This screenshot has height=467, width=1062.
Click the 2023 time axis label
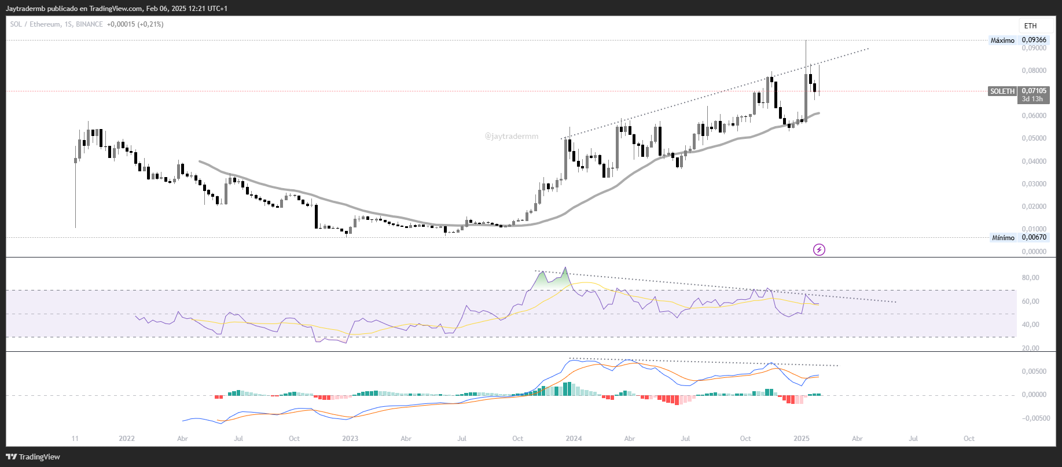coord(350,439)
